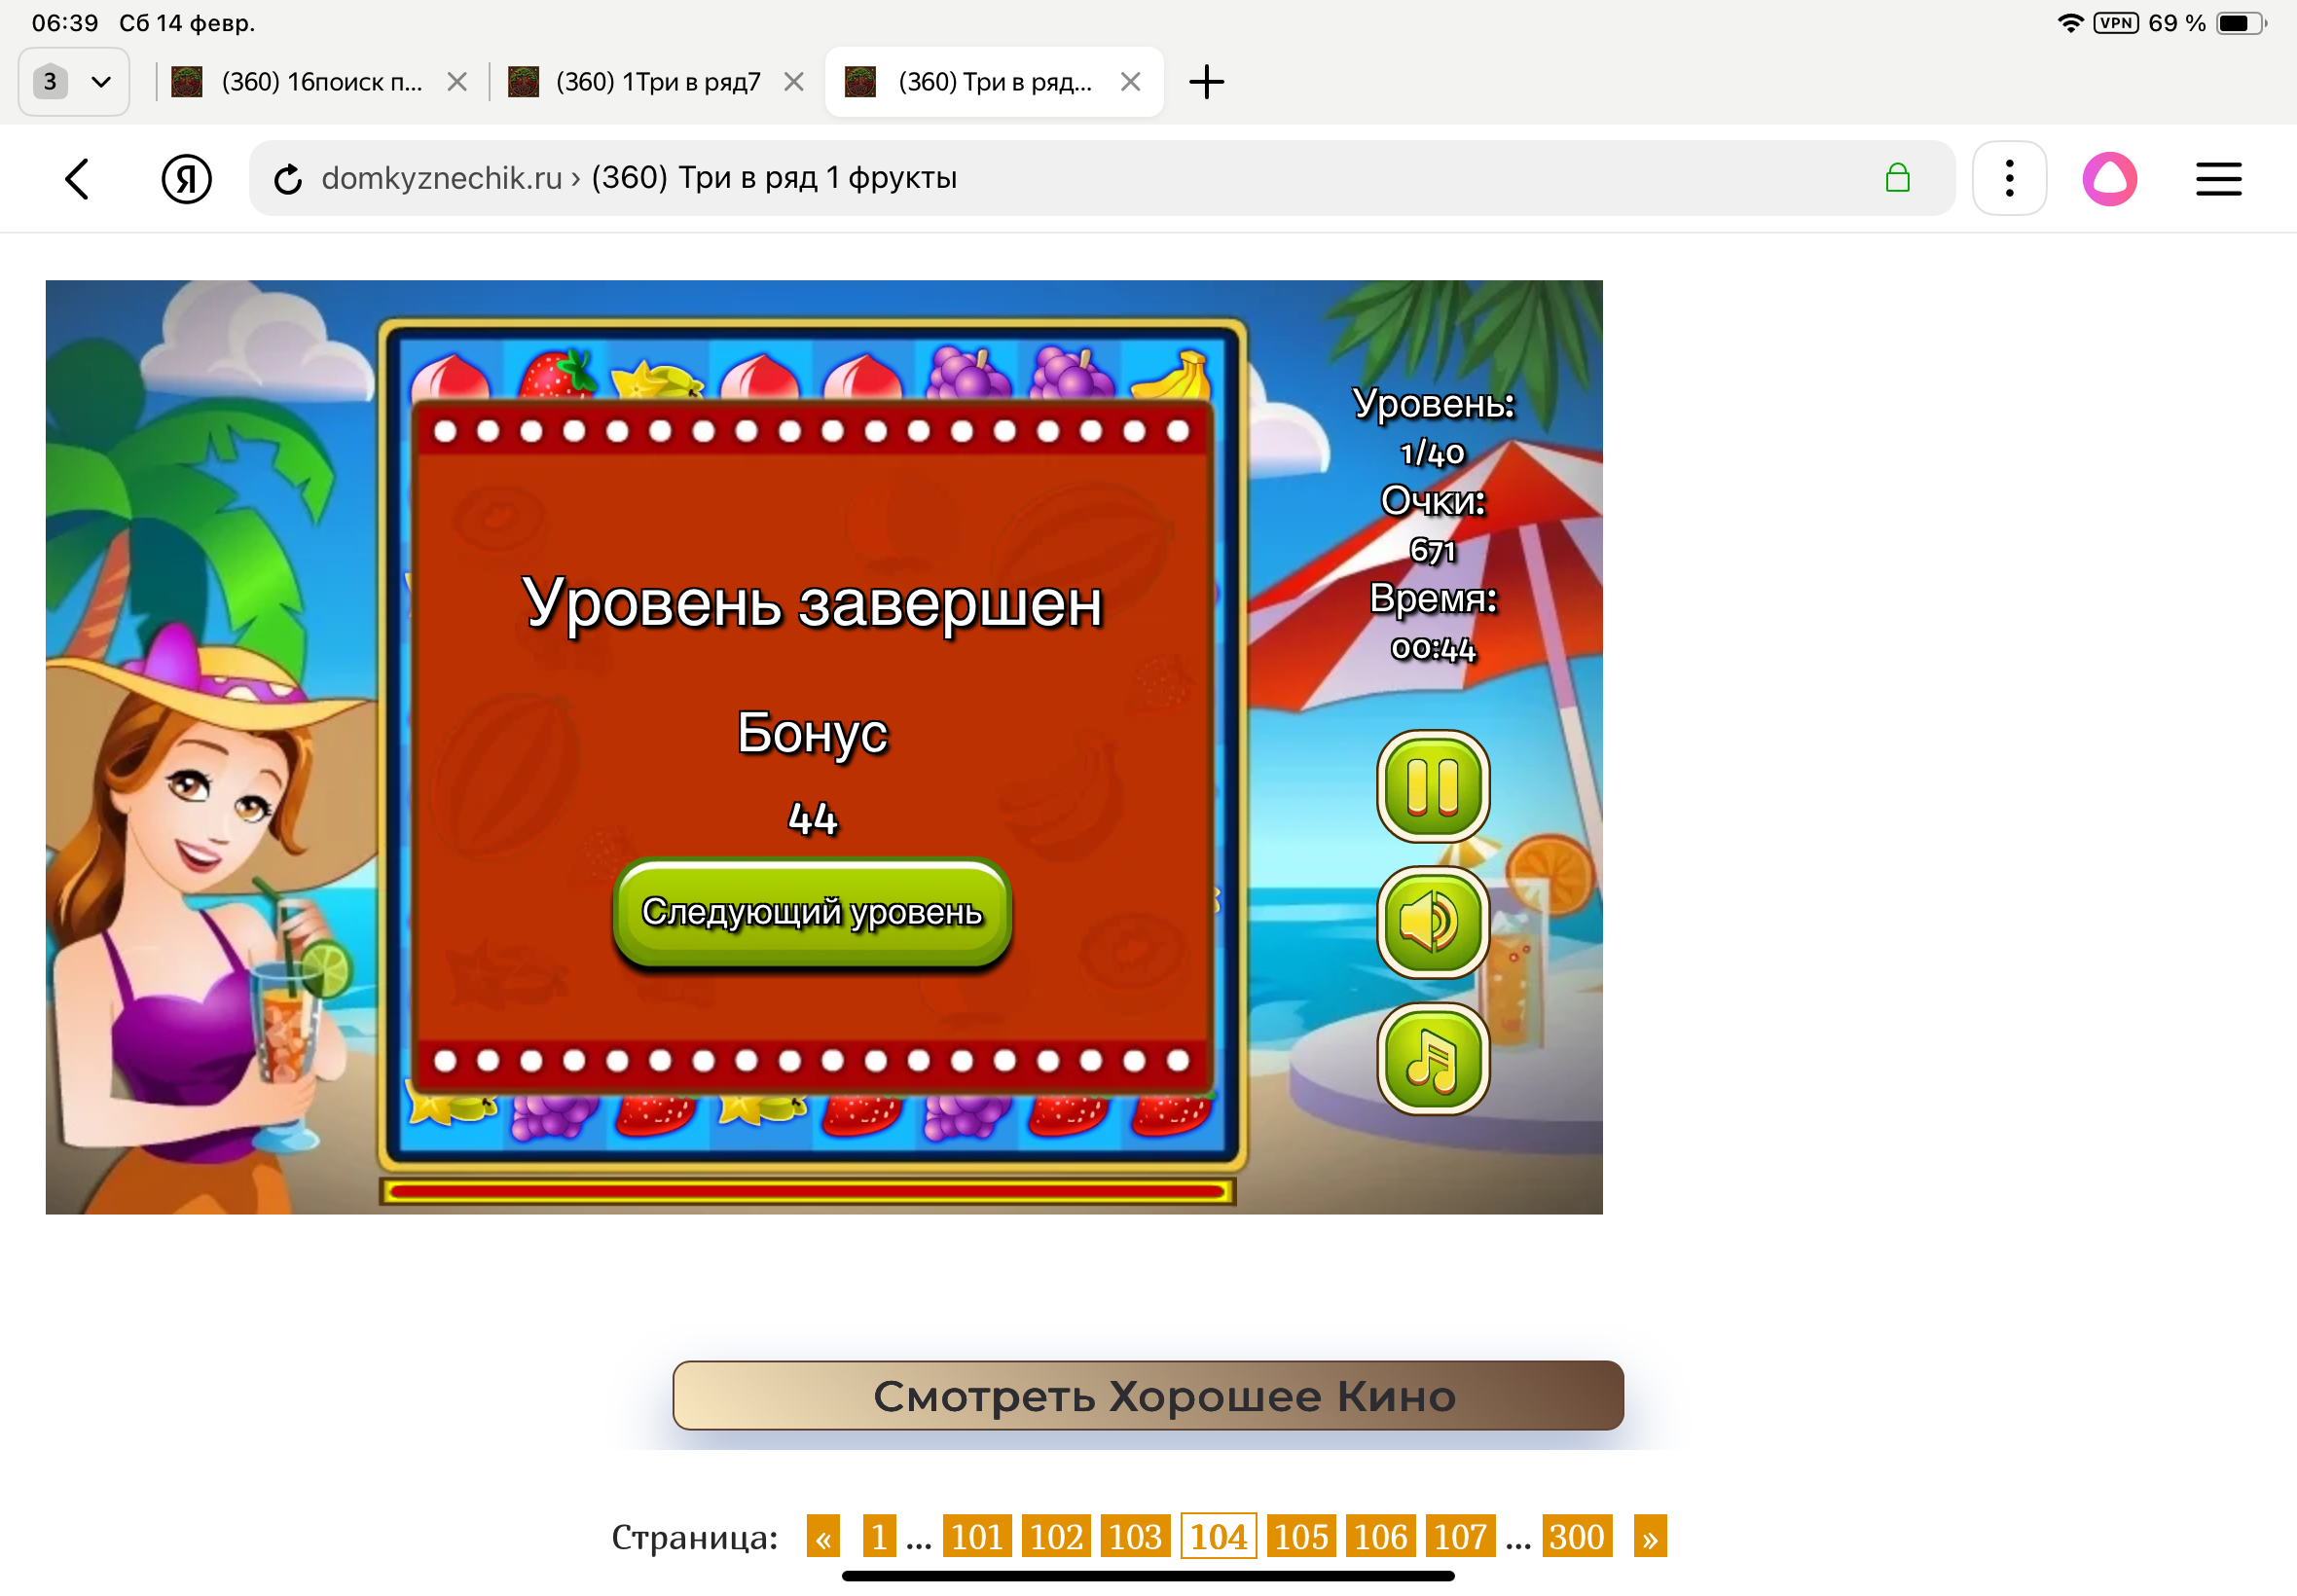Viewport: 2297px width, 1596px height.
Task: Go back with the browser back arrow
Action: click(x=77, y=179)
